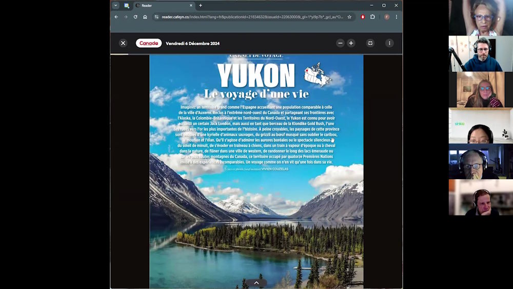
Task: Select the Reader browser tab
Action: [164, 5]
